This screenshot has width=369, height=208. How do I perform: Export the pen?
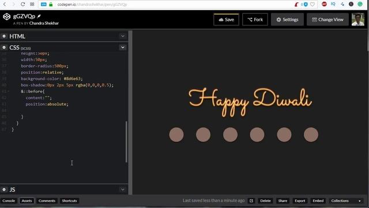pyautogui.click(x=300, y=200)
